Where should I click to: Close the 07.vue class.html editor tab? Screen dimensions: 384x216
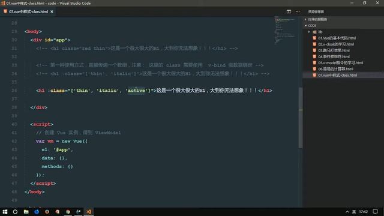point(52,11)
